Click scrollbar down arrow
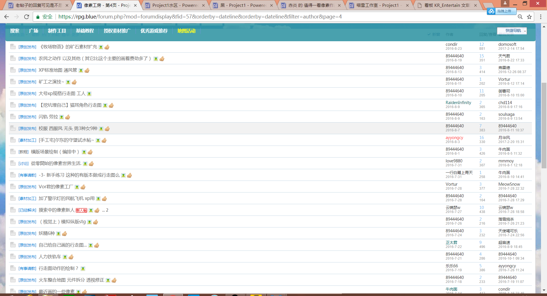Image resolution: width=547 pixels, height=296 pixels. pyautogui.click(x=544, y=290)
